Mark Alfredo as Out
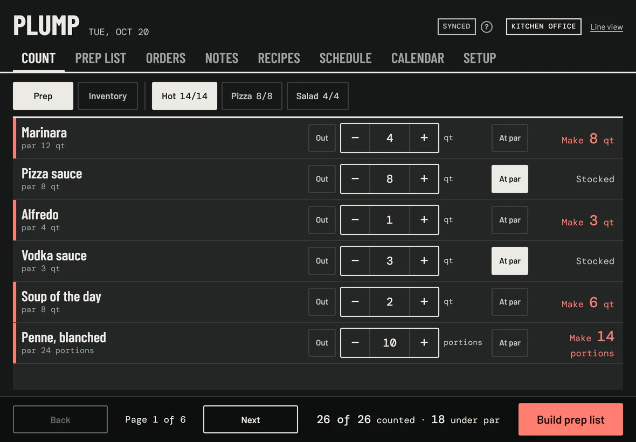The height and width of the screenshot is (442, 636). (x=322, y=220)
